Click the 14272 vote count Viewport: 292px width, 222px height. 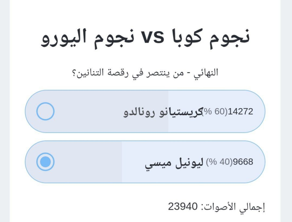pos(241,112)
